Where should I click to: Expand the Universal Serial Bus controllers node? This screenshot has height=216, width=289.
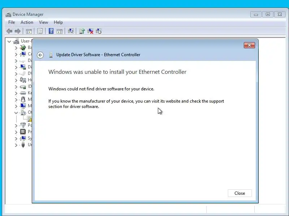pyautogui.click(x=16, y=145)
